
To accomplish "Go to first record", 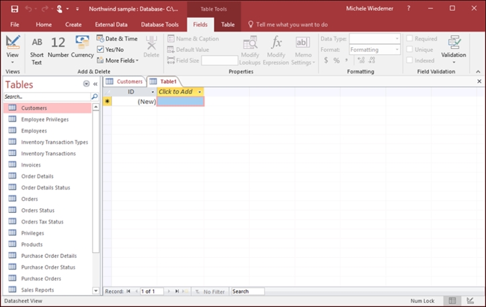I will [128, 291].
